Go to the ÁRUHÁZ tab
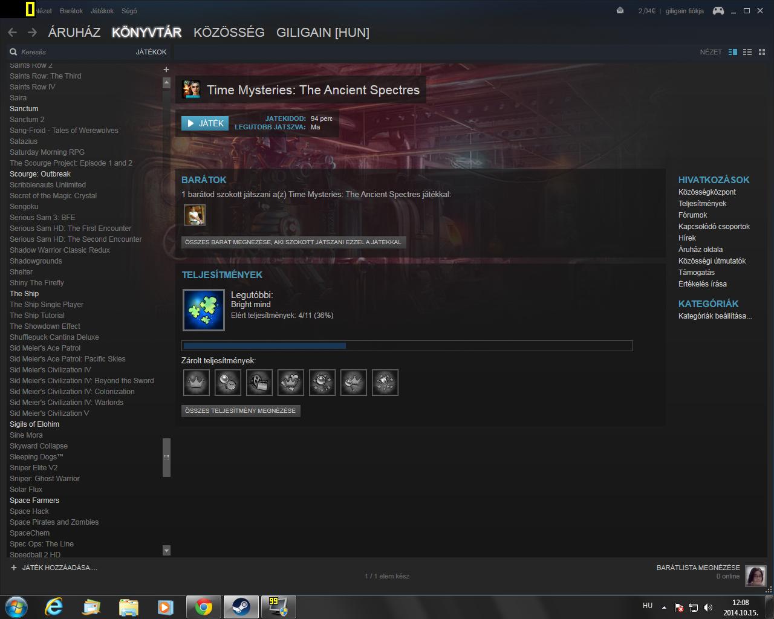Screen dimensions: 774x619 [x=74, y=33]
